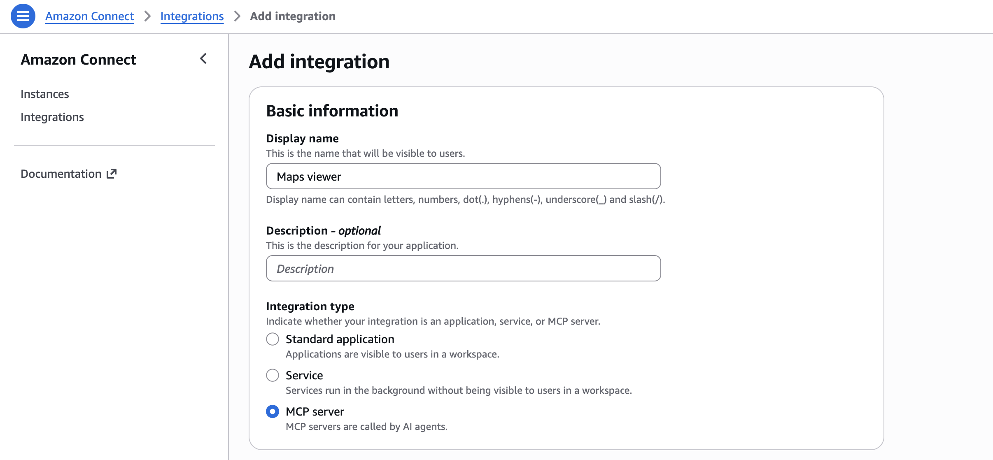The height and width of the screenshot is (460, 993).
Task: Open the Integrations breadcrumb link
Action: (192, 16)
